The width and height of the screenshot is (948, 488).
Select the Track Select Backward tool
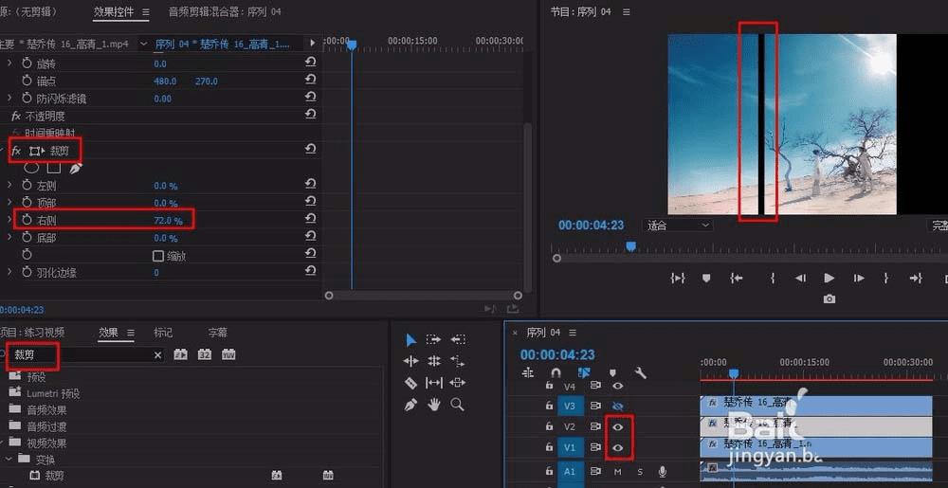(x=458, y=339)
